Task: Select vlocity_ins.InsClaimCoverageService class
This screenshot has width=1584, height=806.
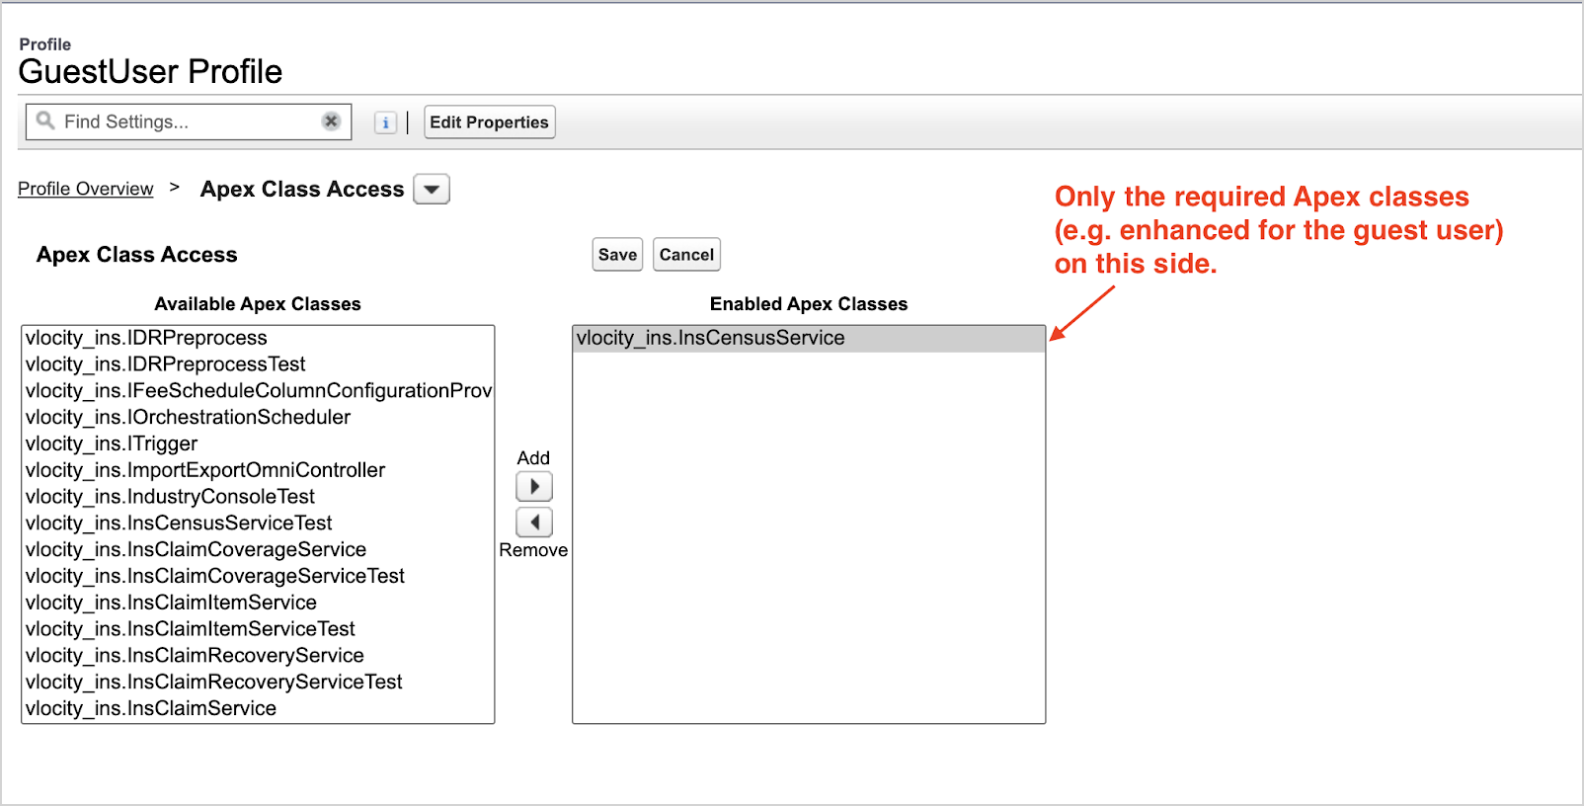Action: 258,549
